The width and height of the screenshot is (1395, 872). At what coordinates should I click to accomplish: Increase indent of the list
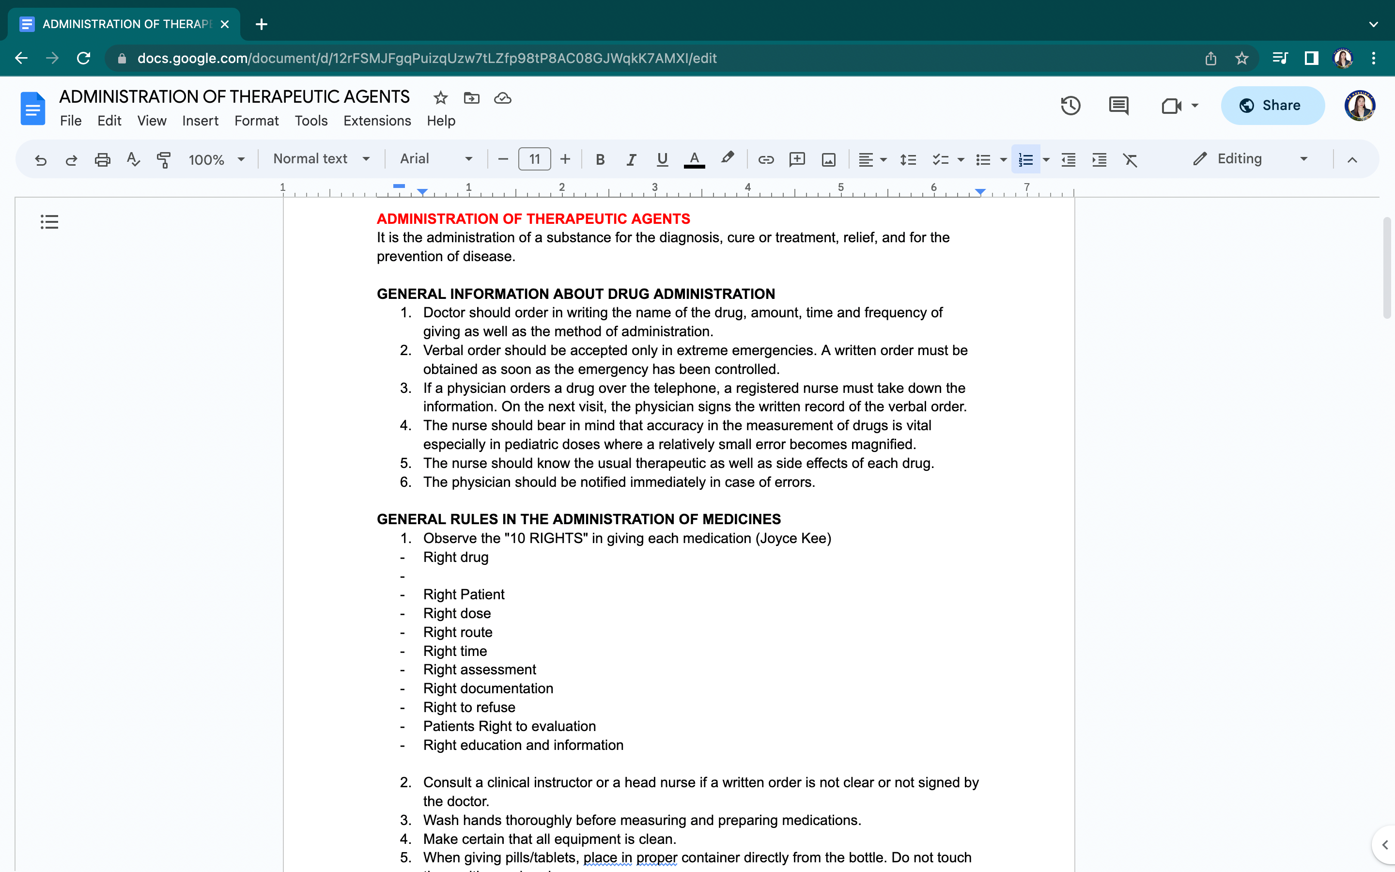tap(1099, 160)
